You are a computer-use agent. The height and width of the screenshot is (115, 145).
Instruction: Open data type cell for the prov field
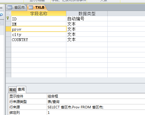[87, 29]
